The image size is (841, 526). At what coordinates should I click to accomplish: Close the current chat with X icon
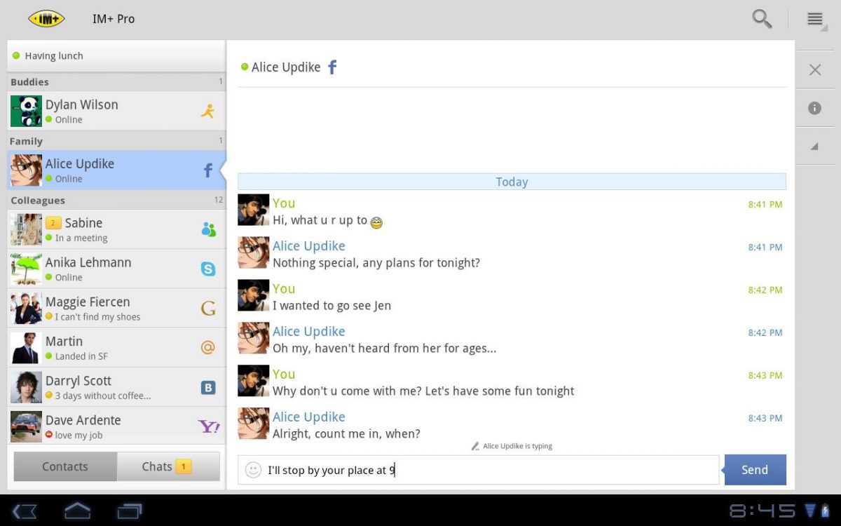[814, 69]
